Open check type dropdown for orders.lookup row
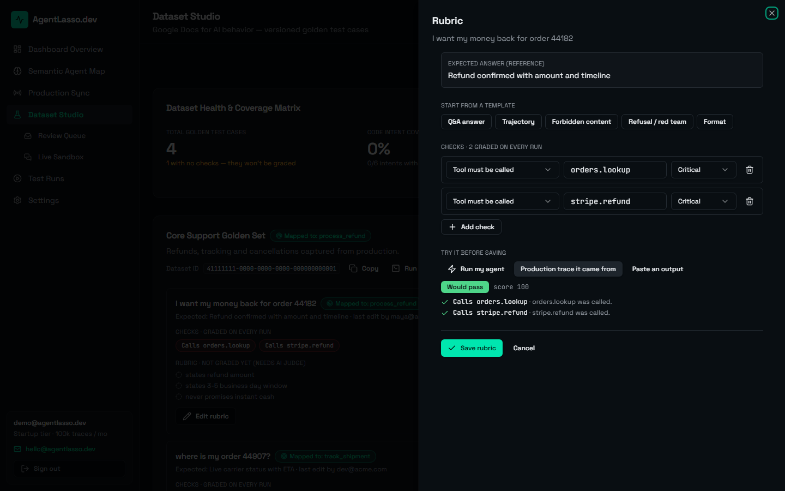This screenshot has height=491, width=785. click(503, 170)
